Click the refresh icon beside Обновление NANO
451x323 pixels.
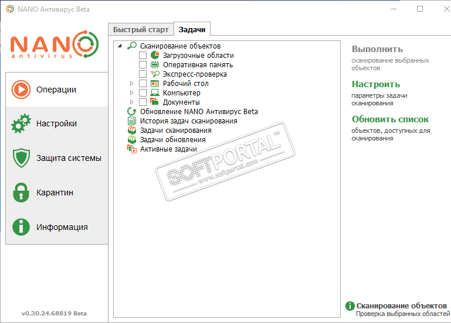click(x=132, y=111)
